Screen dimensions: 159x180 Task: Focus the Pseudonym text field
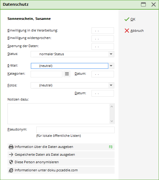75,130
